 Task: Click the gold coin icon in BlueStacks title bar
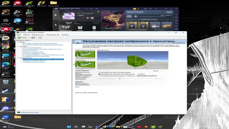135,9
